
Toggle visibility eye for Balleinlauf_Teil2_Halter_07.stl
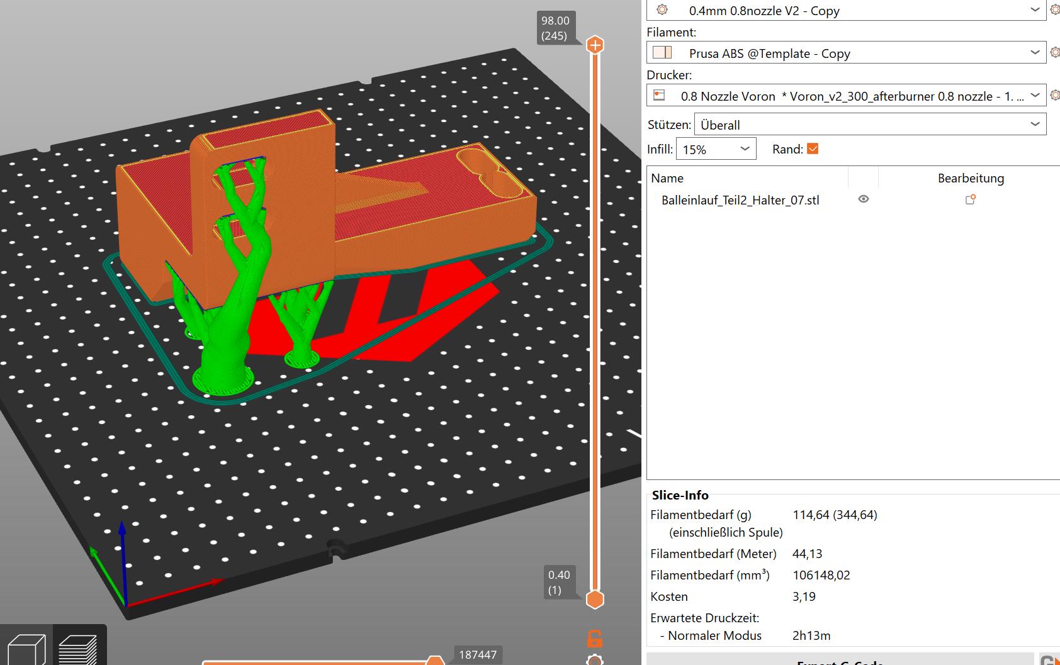pyautogui.click(x=864, y=199)
